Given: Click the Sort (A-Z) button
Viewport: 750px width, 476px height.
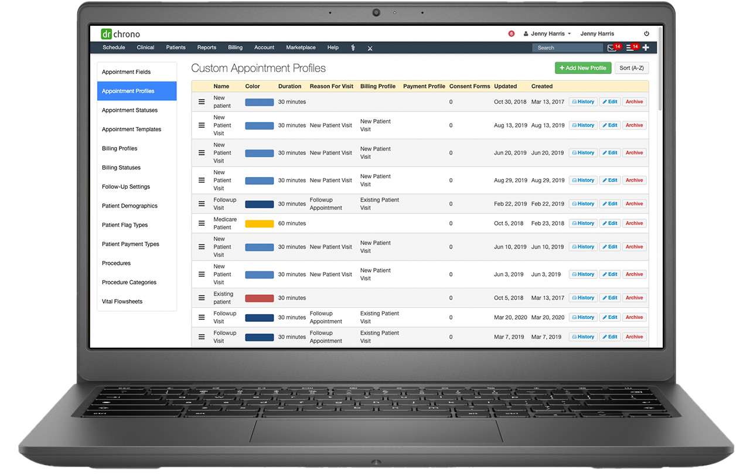Looking at the screenshot, I should (x=631, y=68).
